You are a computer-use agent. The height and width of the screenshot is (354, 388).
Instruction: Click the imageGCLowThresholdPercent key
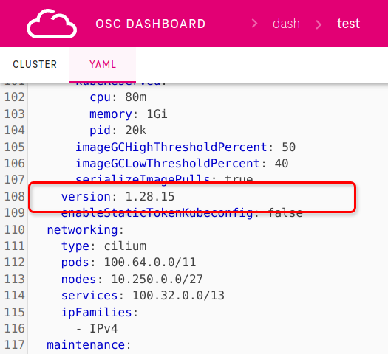tap(168, 164)
